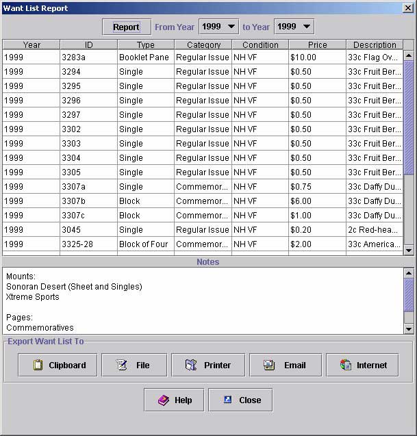Viewport: 417px width, 436px height.
Task: Click the globe icon on Internet button
Action: tap(346, 366)
